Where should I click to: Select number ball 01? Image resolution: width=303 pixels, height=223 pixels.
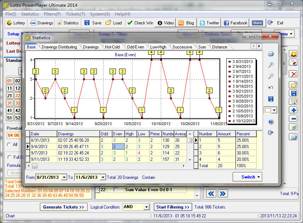click(10, 81)
